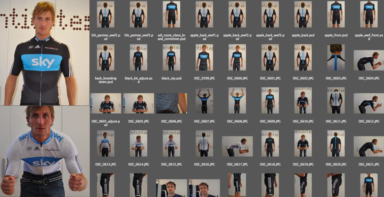Click the large black Sky jersey preview
The height and width of the screenshot is (197, 384).
tap(45, 53)
